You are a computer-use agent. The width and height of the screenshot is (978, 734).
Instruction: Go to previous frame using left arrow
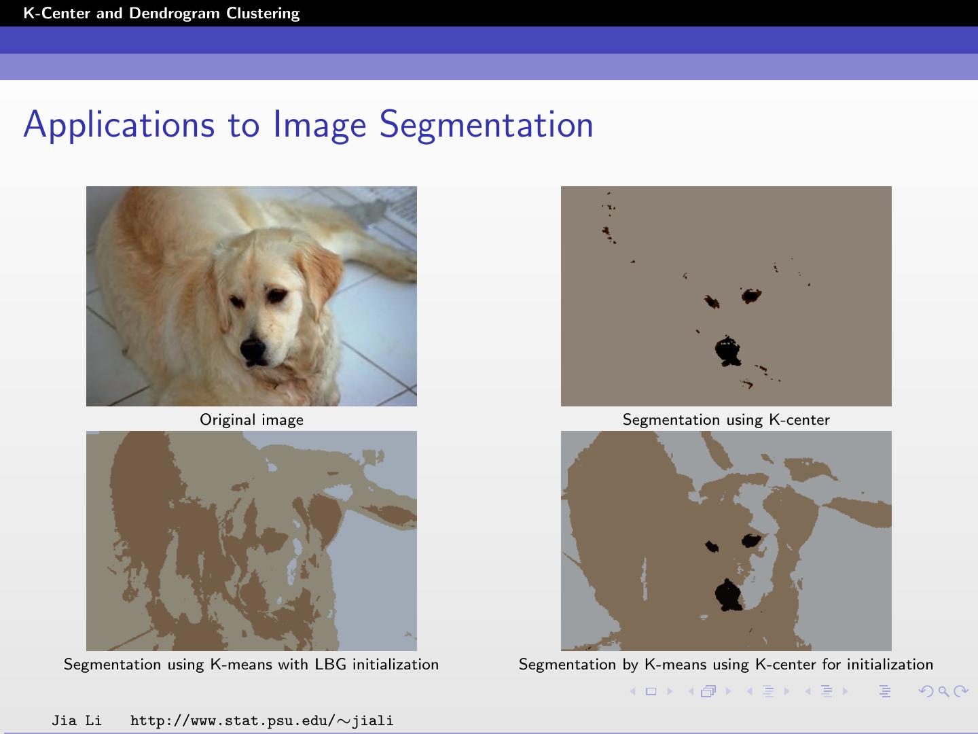pyautogui.click(x=691, y=691)
